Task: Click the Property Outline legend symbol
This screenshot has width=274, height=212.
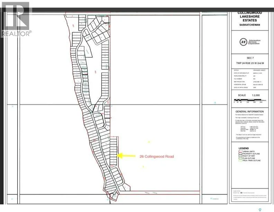Action: pos(240,154)
